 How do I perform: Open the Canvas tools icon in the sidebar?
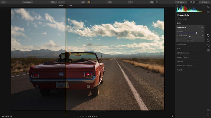[x=208, y=12]
